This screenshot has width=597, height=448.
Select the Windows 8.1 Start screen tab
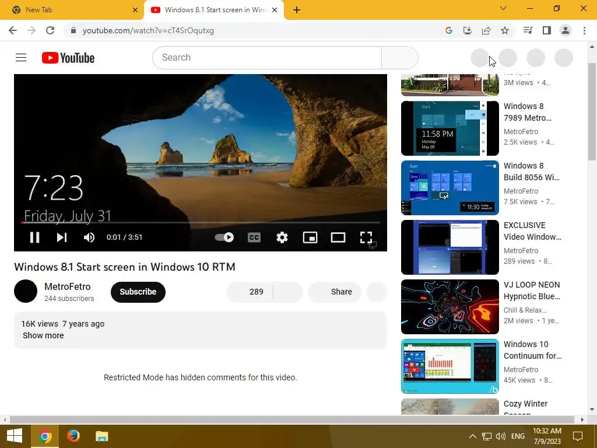(x=214, y=10)
